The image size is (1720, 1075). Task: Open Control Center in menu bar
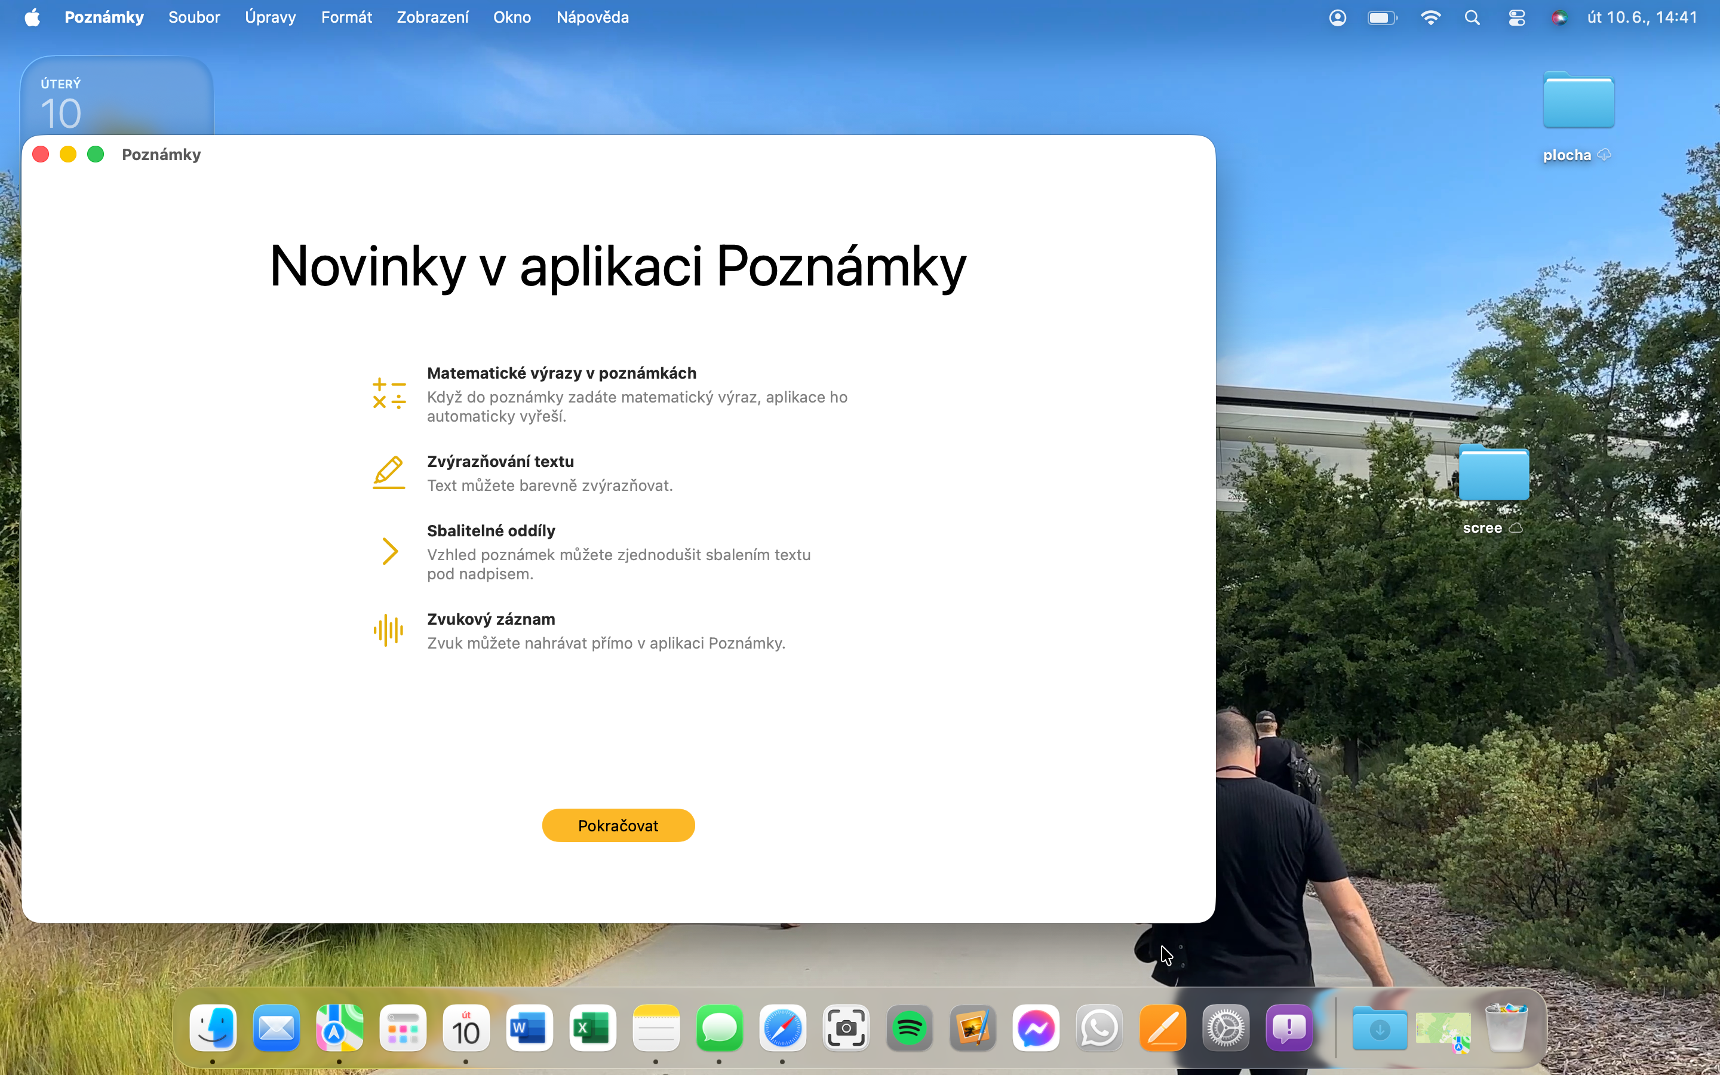tap(1516, 17)
